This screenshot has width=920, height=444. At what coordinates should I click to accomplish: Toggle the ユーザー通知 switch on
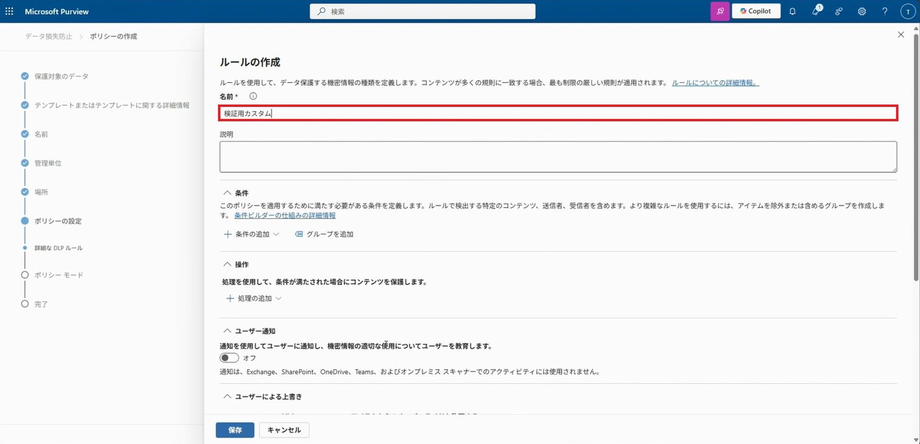pyautogui.click(x=229, y=358)
